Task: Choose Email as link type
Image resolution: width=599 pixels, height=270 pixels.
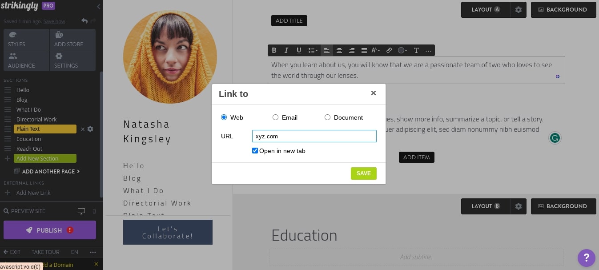Action: click(x=275, y=117)
